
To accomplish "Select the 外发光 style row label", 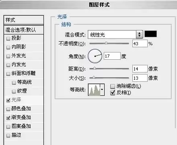I will [19, 56].
